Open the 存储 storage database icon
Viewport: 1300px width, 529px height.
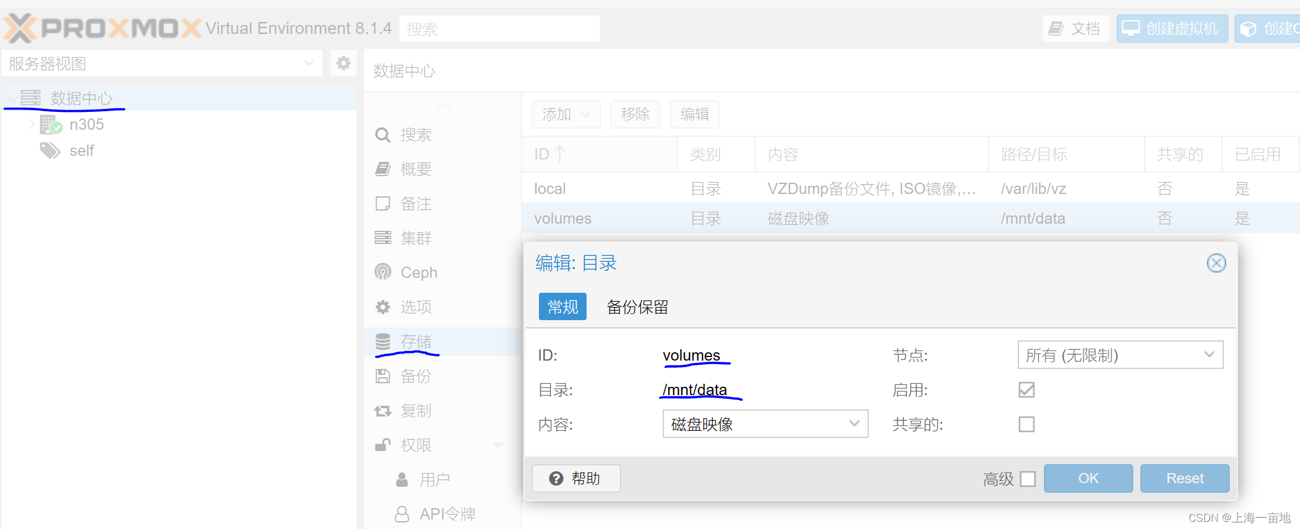pos(383,342)
